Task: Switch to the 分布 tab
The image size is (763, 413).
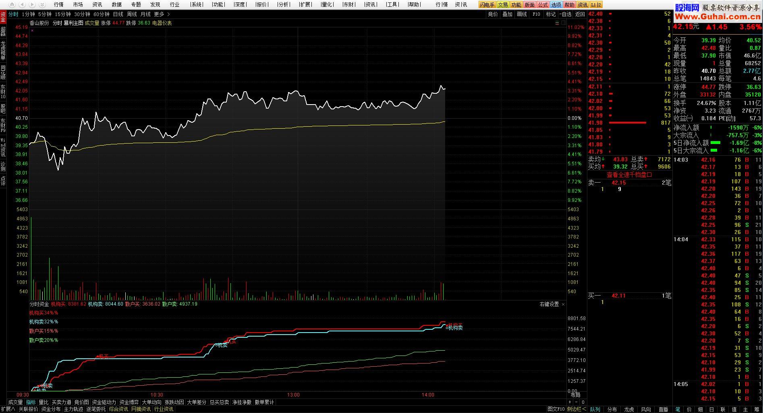Action: (x=612, y=409)
